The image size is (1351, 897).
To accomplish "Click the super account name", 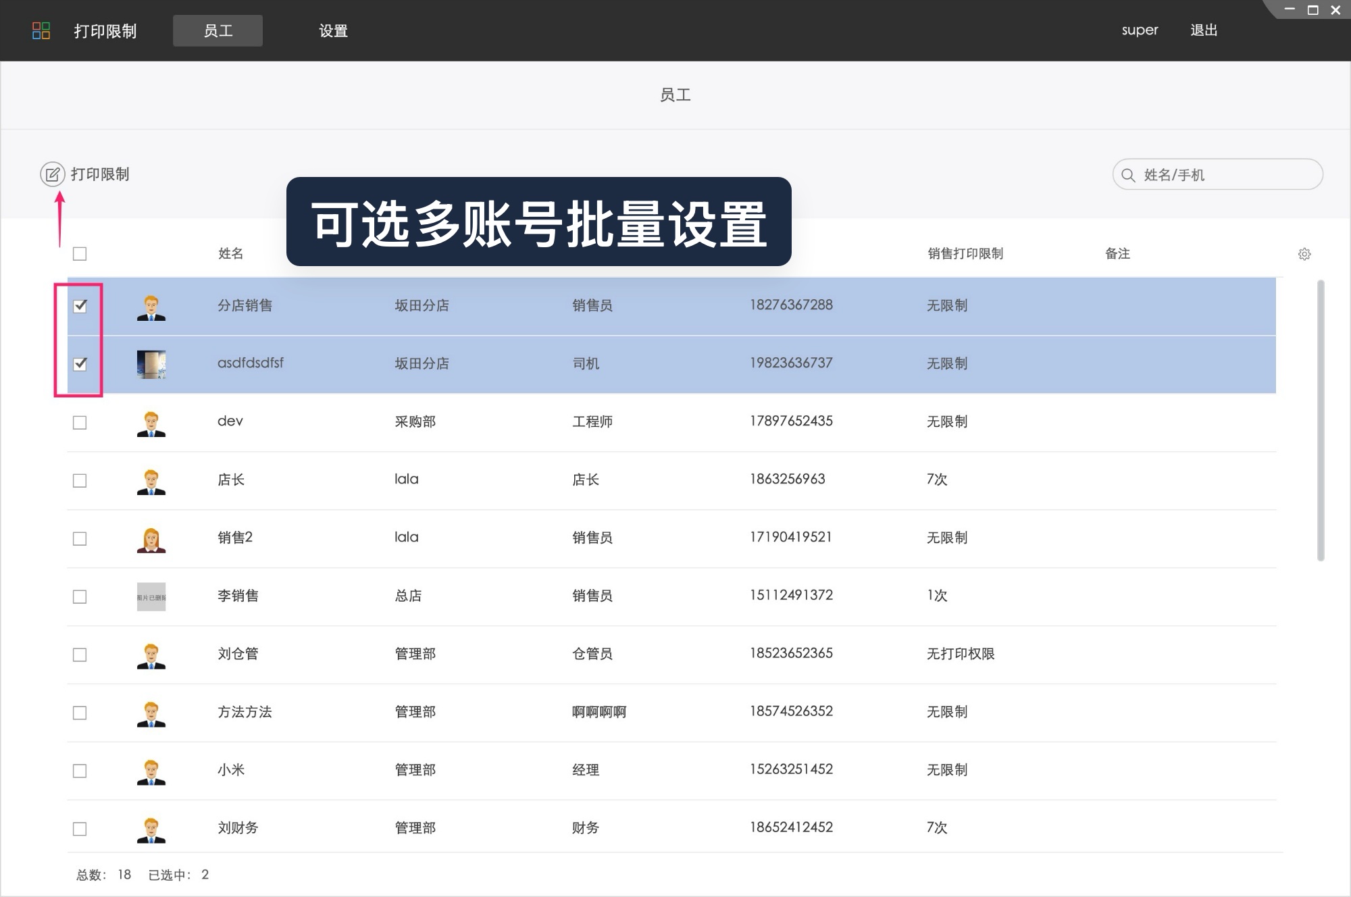I will [1140, 30].
